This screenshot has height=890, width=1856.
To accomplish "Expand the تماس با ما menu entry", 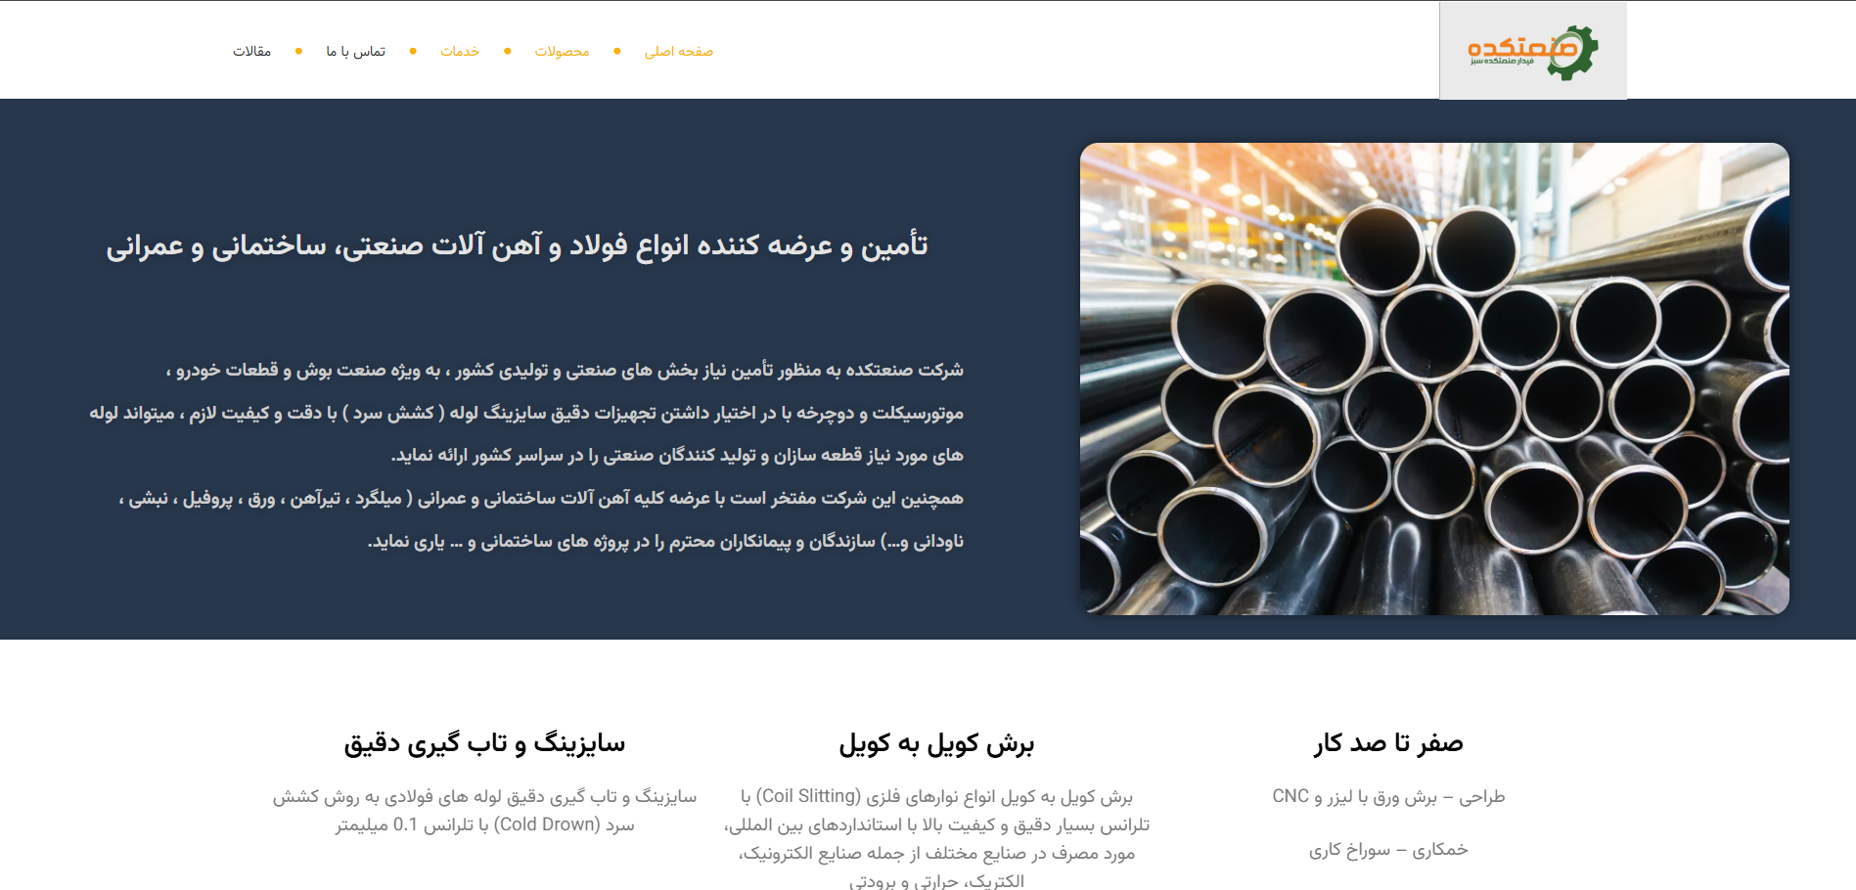I will click(x=352, y=50).
